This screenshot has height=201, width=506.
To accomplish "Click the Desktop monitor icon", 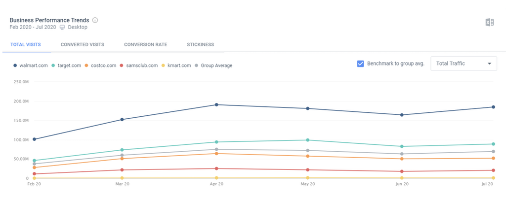I will (x=63, y=27).
